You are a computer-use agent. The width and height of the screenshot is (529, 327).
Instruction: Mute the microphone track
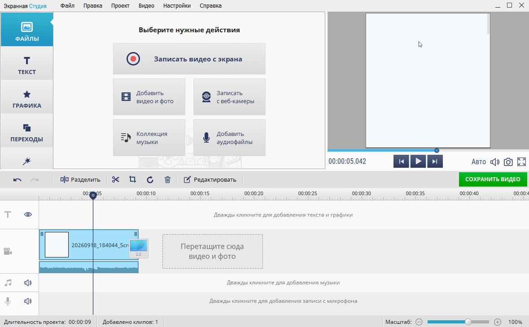28,301
